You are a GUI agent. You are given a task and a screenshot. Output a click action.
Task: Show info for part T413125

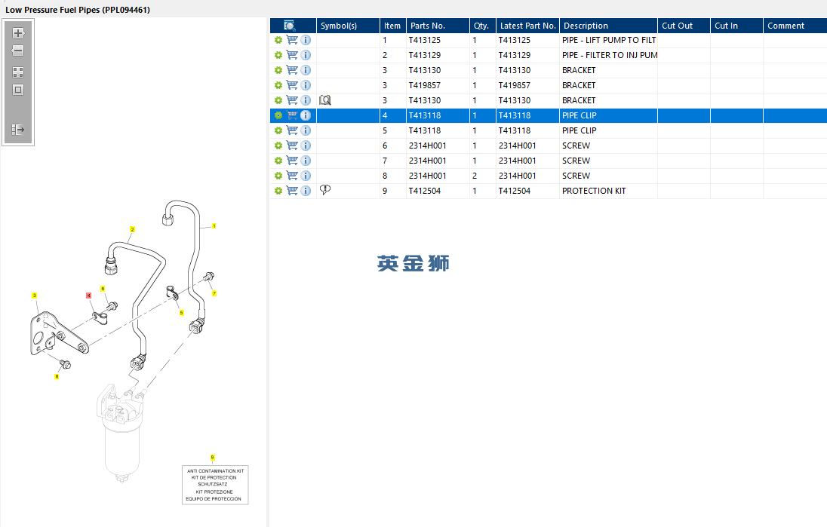click(x=306, y=40)
